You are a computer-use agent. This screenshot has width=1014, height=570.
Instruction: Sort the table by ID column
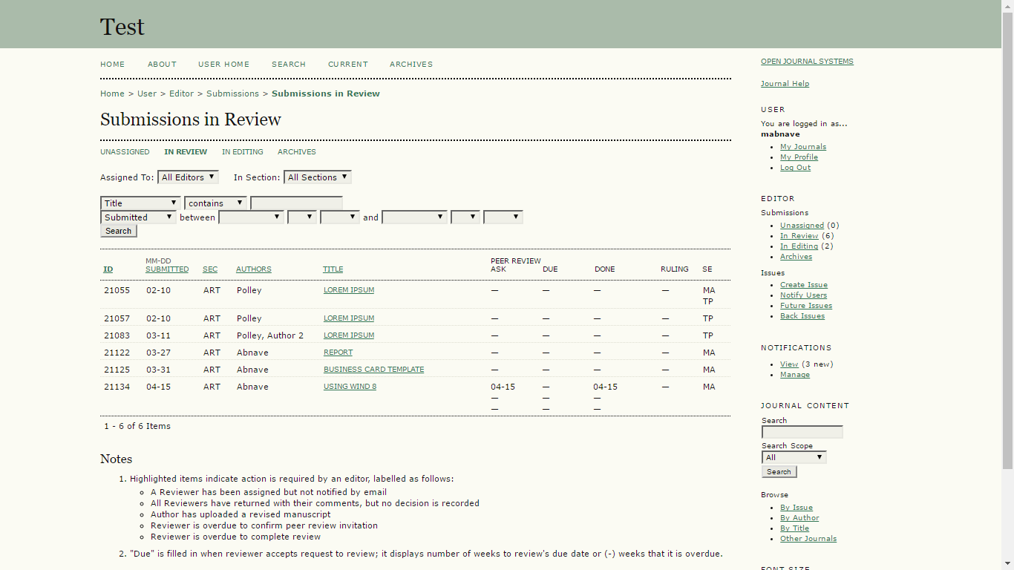point(108,269)
